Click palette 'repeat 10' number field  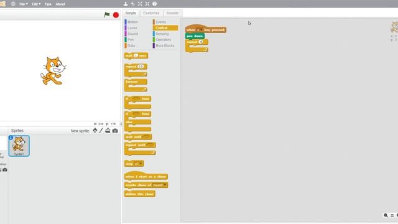(x=141, y=67)
